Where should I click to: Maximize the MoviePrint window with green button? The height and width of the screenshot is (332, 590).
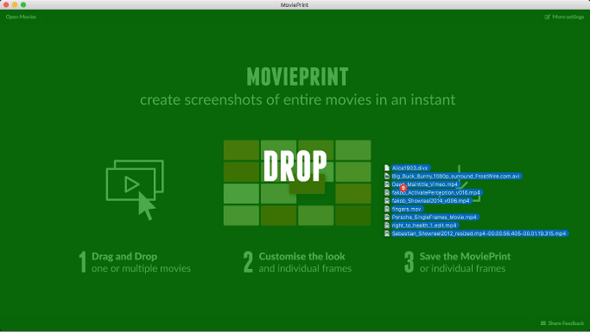click(x=24, y=5)
